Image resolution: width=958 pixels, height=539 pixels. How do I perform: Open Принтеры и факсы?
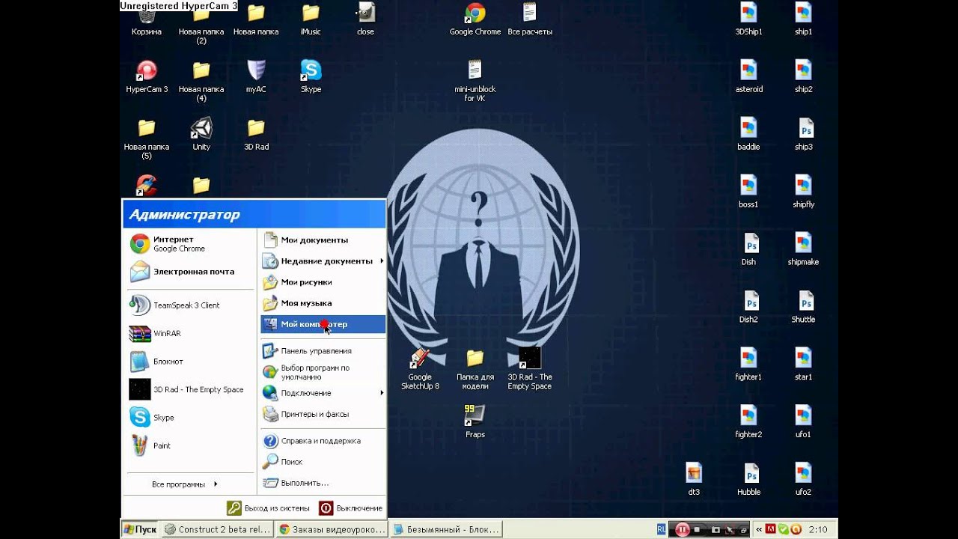coord(323,414)
